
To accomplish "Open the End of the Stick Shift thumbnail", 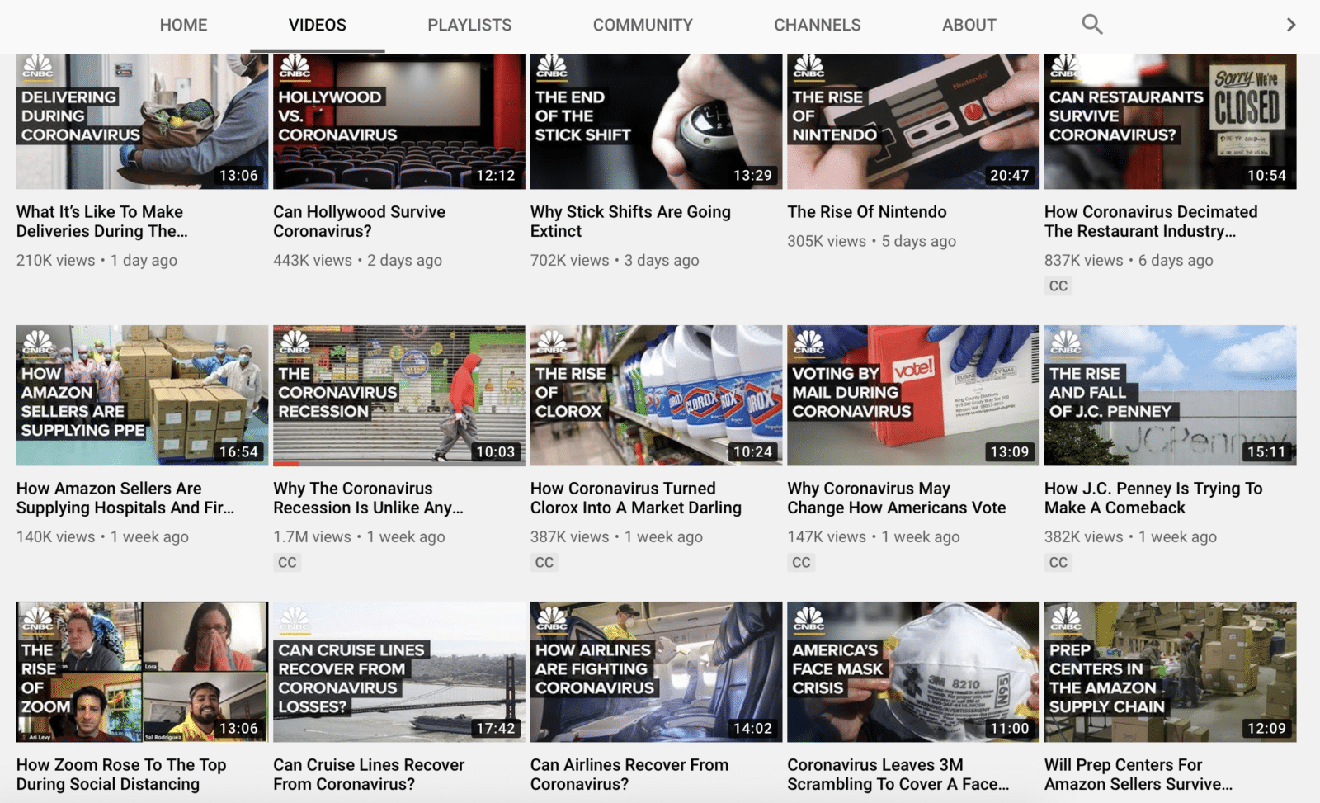I will tap(656, 121).
